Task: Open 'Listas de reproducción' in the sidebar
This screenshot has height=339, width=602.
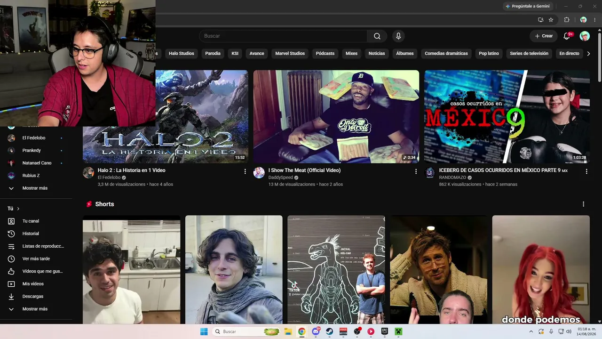Action: click(35, 246)
